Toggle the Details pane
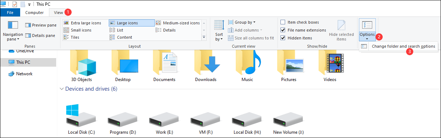Image resolution: width=441 pixels, height=138 pixels. coord(40,35)
